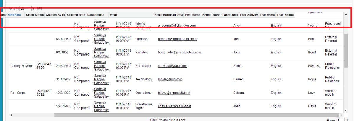
Task: Select birthdate 3/31/1957
Action: [x=63, y=80]
